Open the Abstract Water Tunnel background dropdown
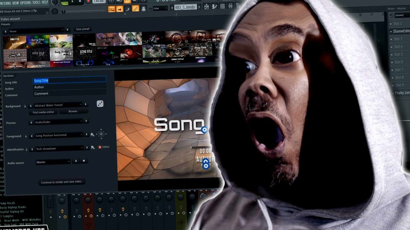This screenshot has width=410, height=230. [58, 105]
